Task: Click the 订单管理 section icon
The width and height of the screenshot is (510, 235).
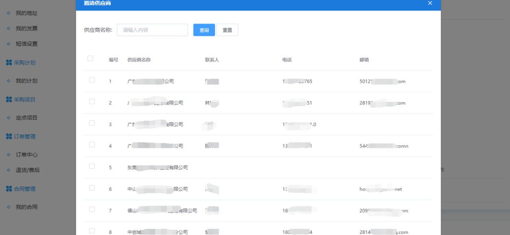Action: click(9, 136)
